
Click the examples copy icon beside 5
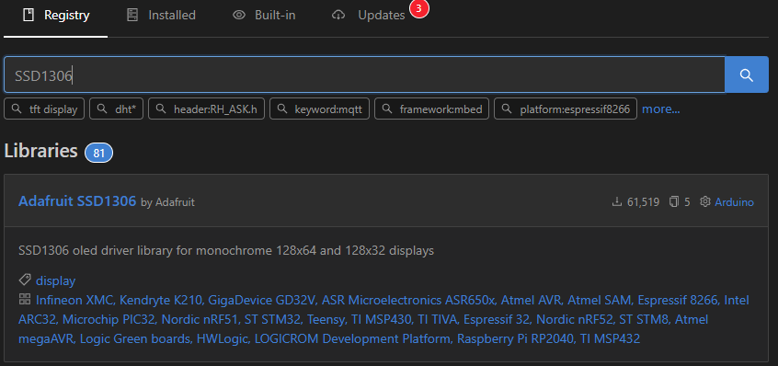(x=674, y=201)
